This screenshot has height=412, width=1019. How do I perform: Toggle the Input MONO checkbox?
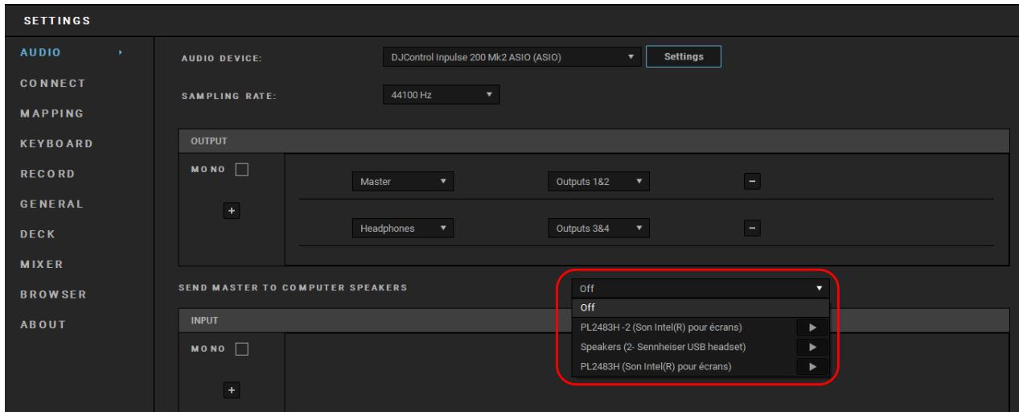click(242, 350)
